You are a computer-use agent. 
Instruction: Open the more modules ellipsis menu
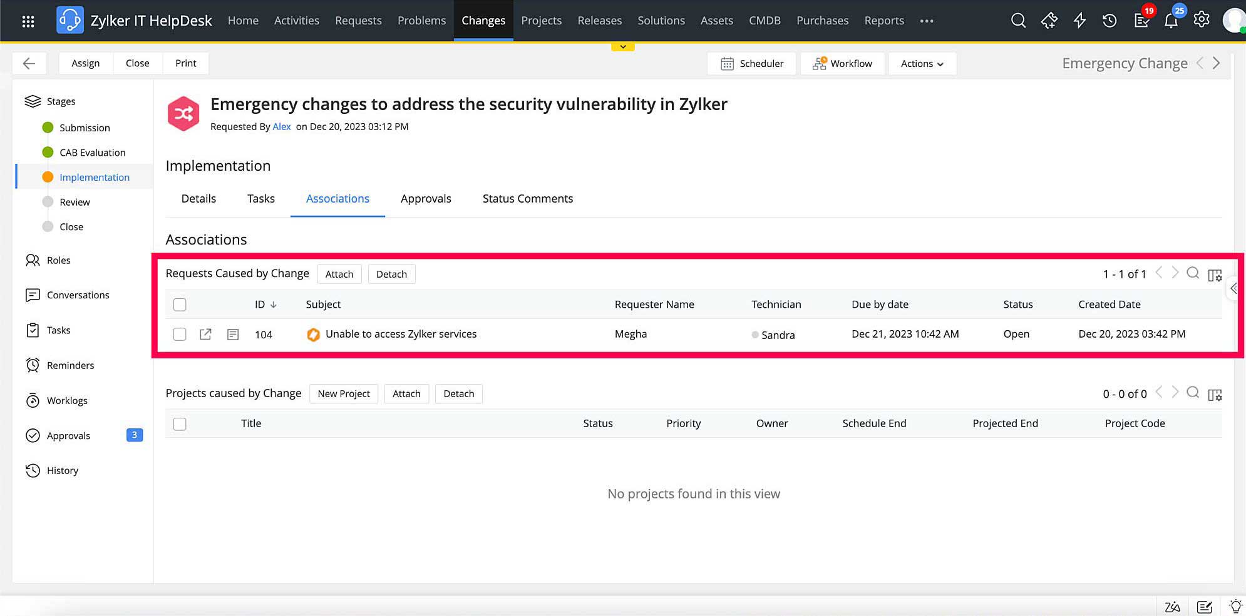click(927, 21)
